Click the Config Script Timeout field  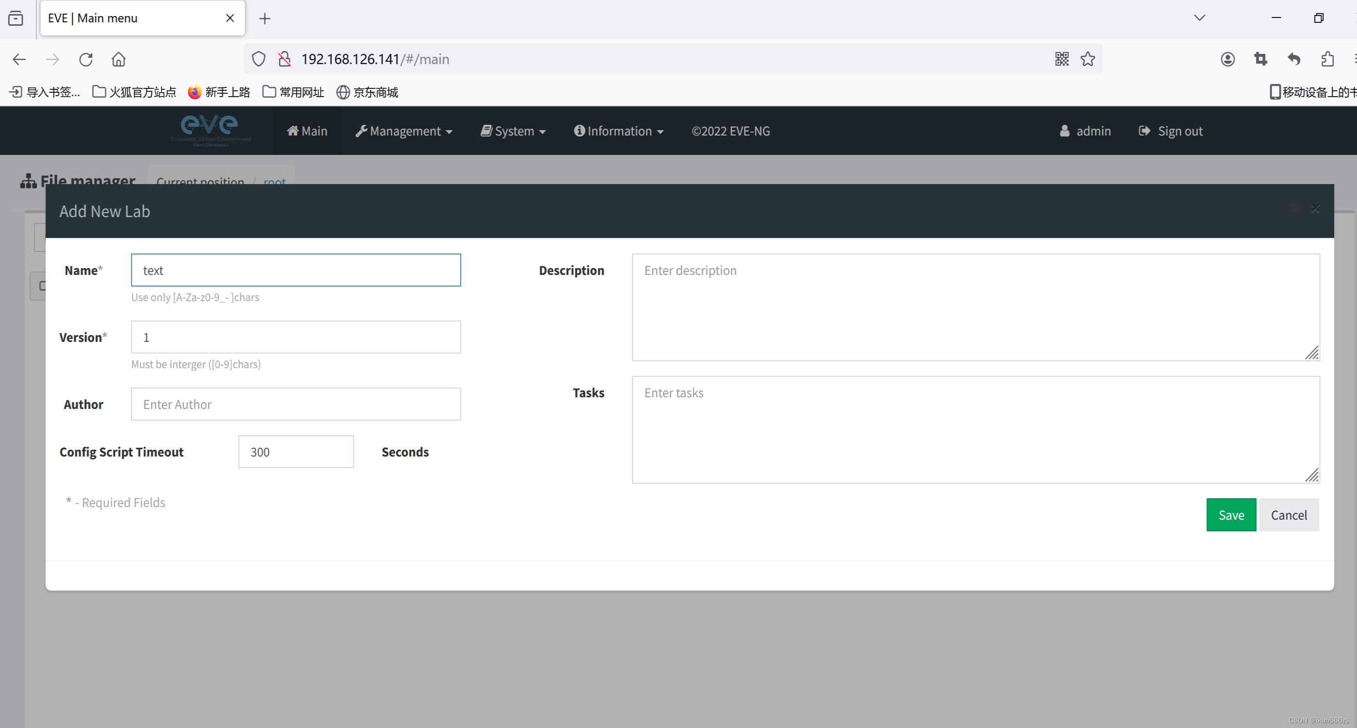point(296,452)
